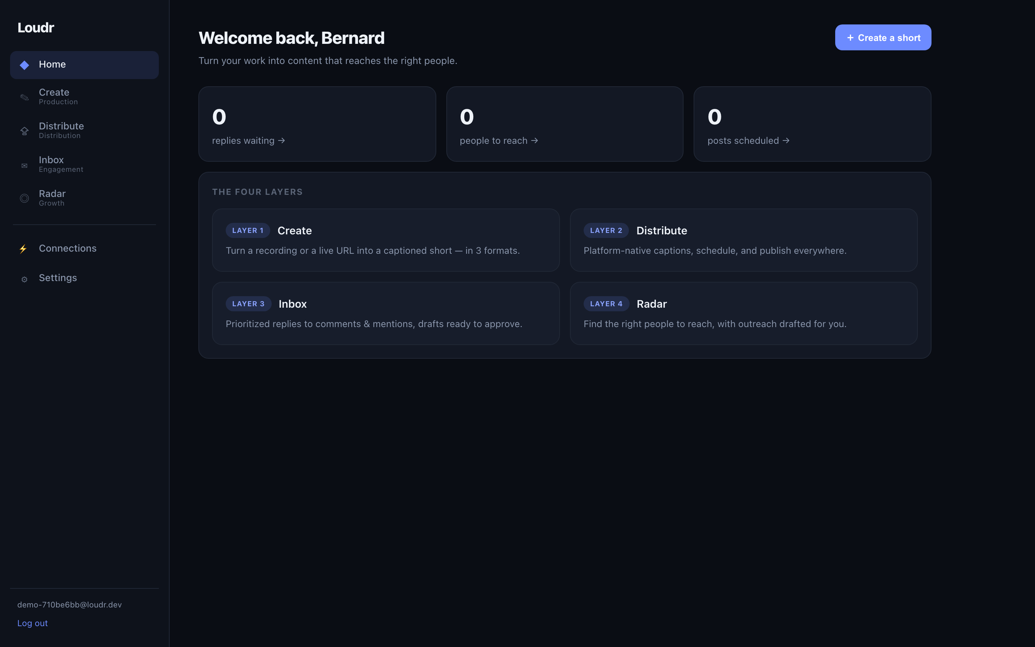Click THE FOUR LAYERS section heading
1035x647 pixels.
click(x=257, y=192)
